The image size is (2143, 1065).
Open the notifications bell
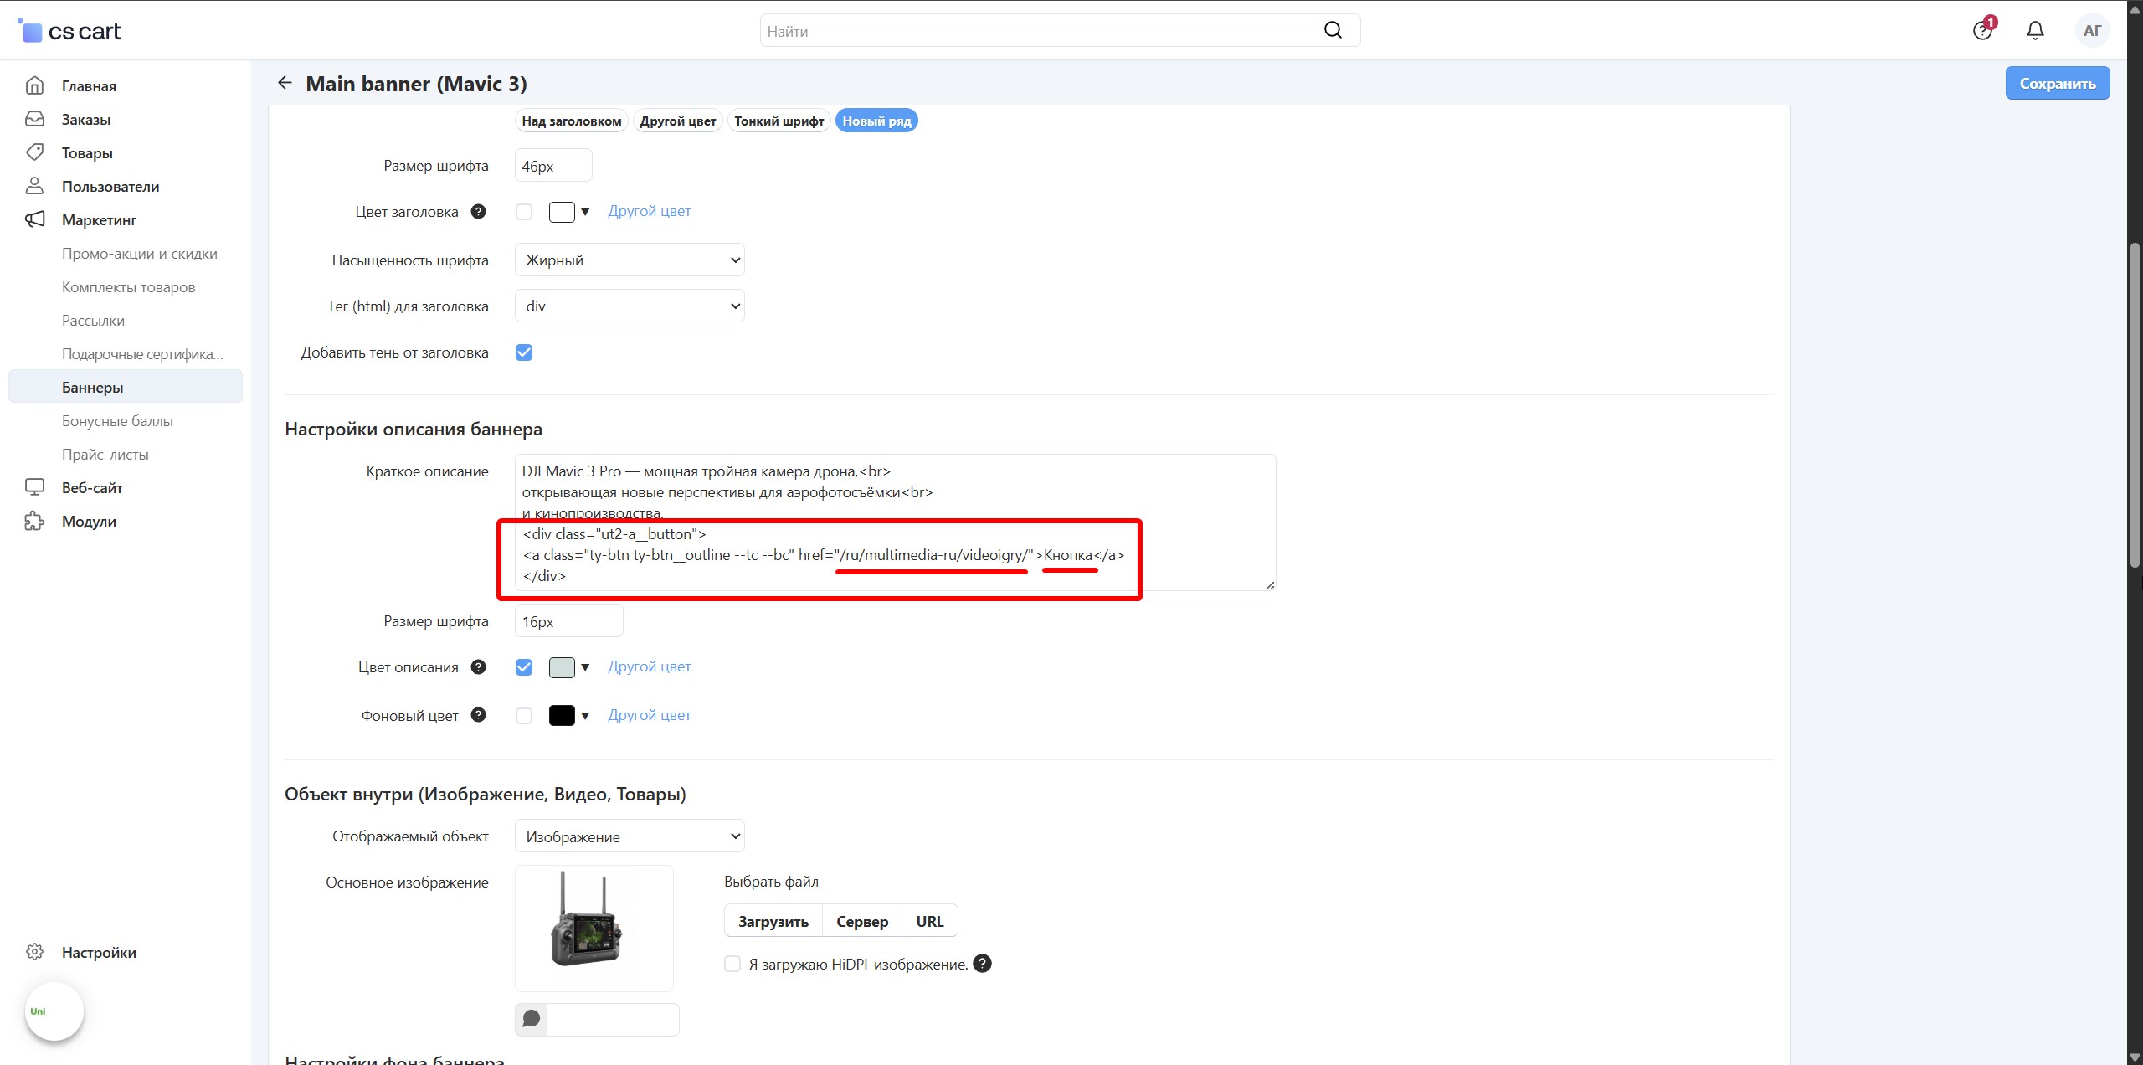pos(2035,31)
